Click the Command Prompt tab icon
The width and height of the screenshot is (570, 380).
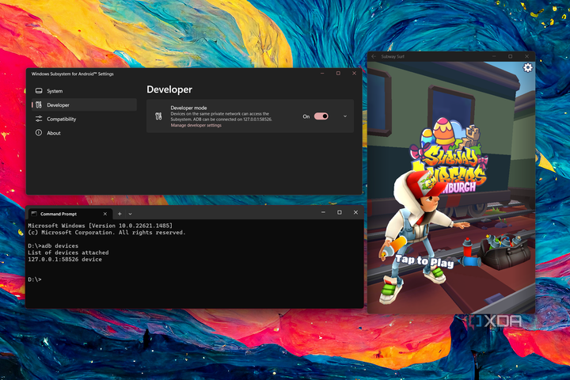(x=34, y=214)
